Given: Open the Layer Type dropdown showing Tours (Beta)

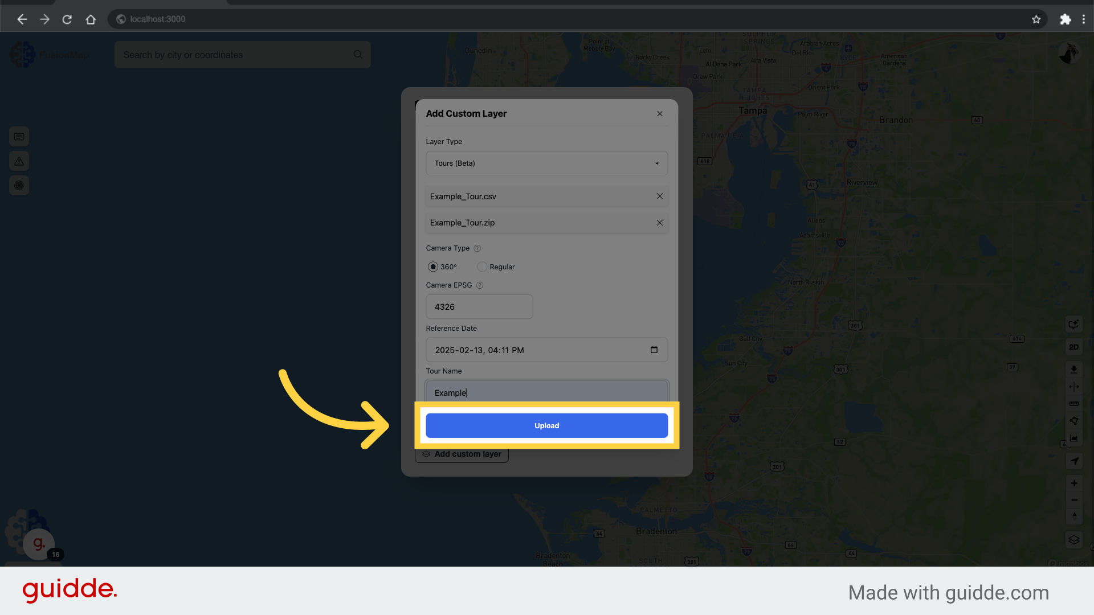Looking at the screenshot, I should [x=546, y=163].
